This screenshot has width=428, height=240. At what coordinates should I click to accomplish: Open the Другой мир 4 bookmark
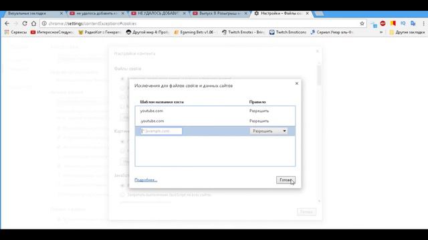(x=148, y=32)
